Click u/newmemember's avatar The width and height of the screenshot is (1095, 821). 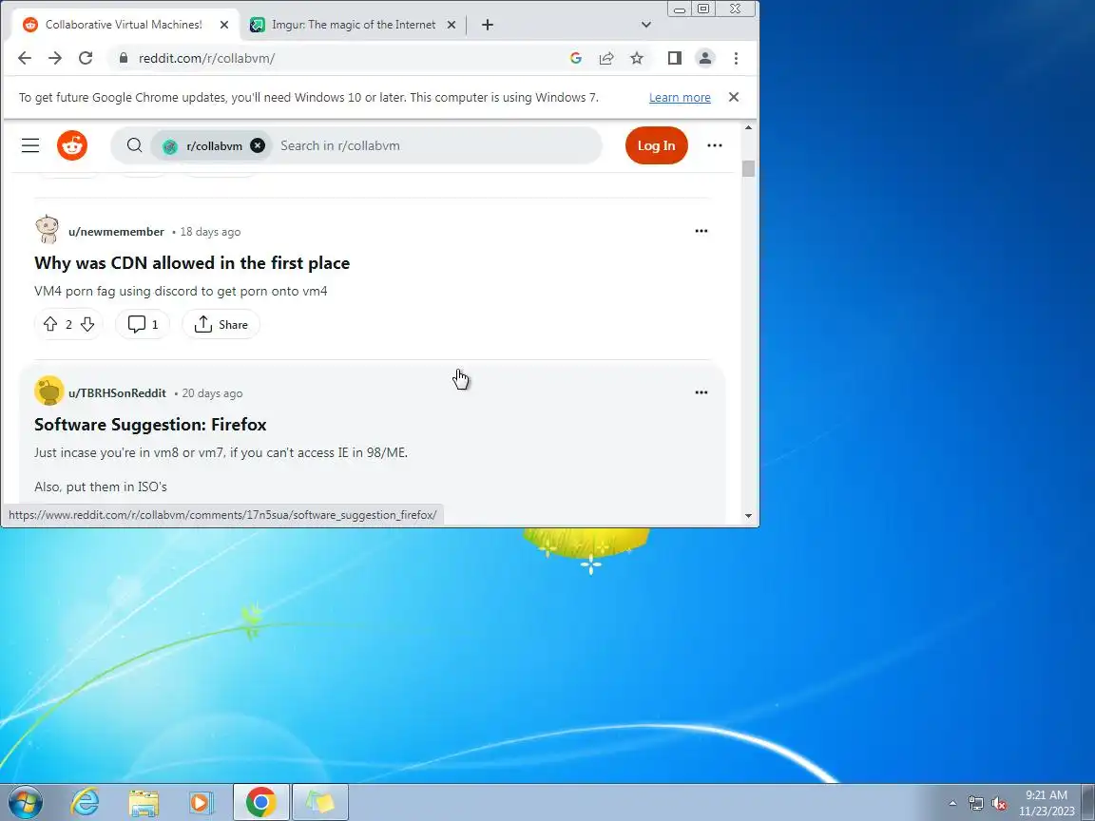[x=48, y=230]
